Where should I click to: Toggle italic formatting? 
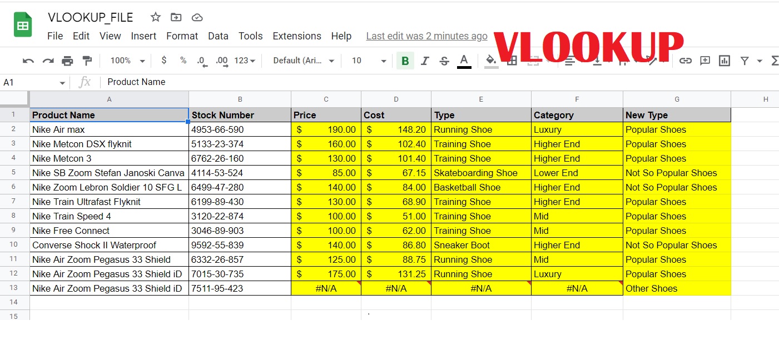[425, 61]
